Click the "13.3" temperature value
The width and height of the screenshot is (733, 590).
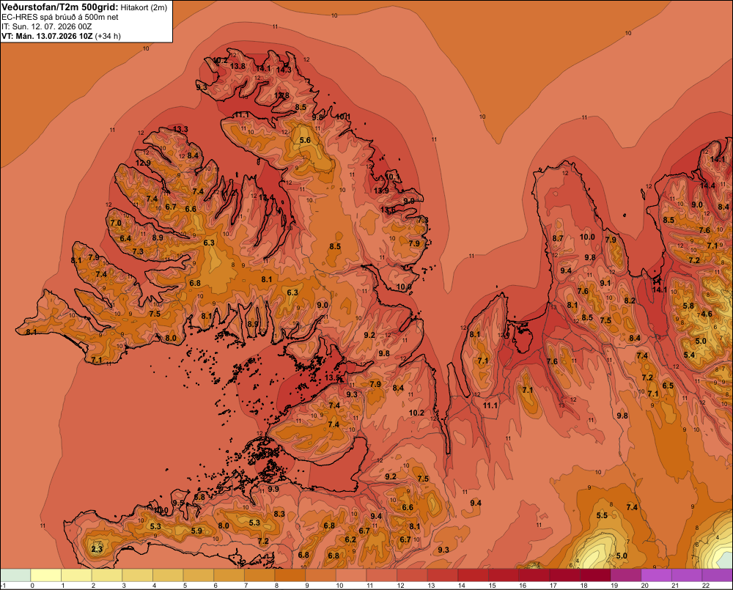click(180, 130)
